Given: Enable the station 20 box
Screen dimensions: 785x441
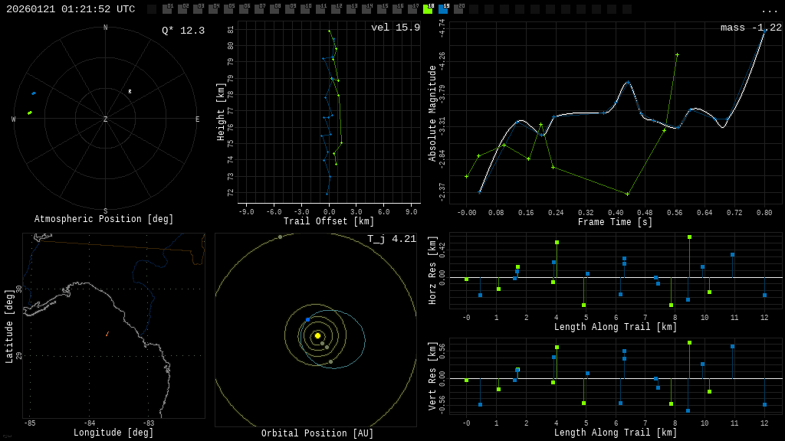Looking at the screenshot, I should click(x=458, y=9).
